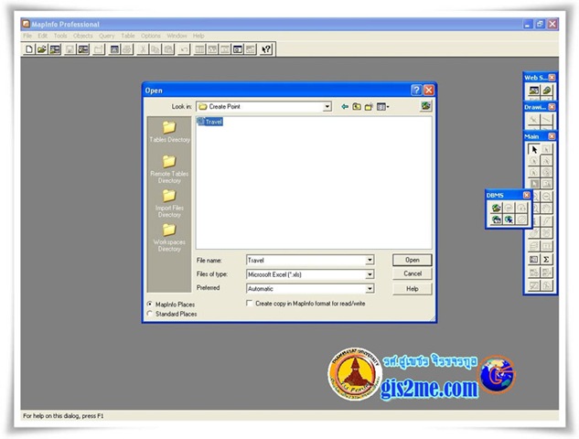Click the Open button in dialog

(413, 260)
